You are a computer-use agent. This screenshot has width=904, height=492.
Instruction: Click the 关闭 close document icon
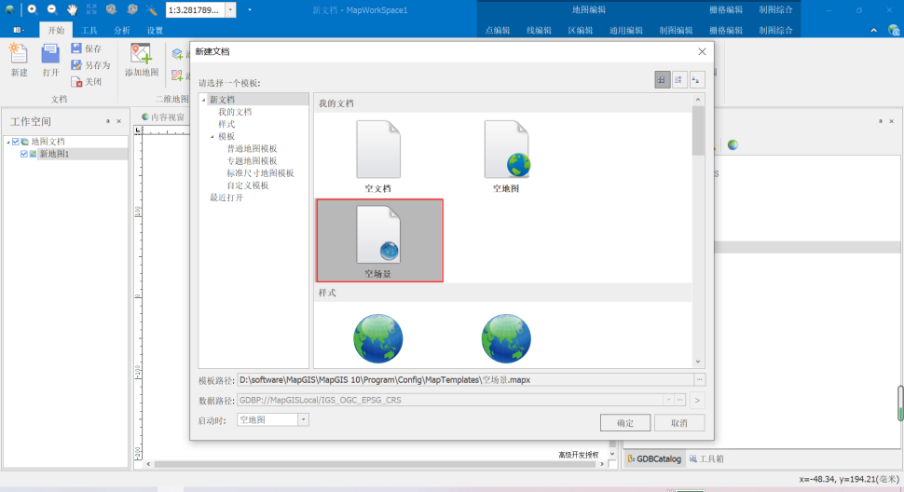pos(76,82)
